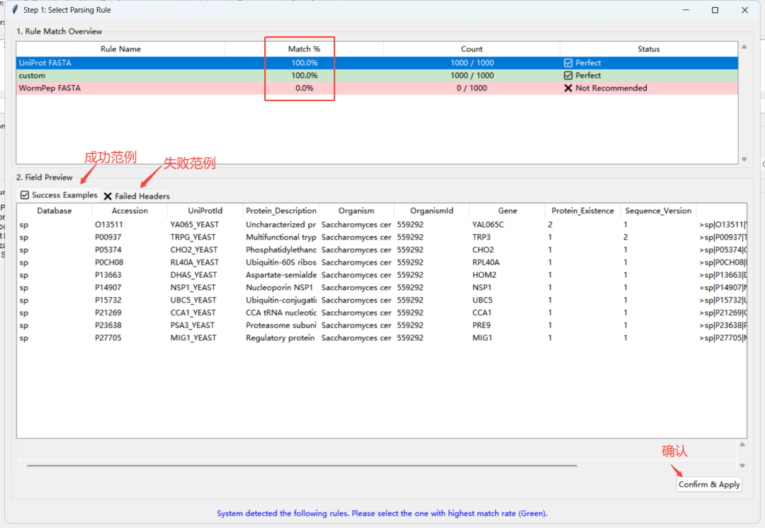
Task: Click the RL40A_YEAST cell
Action: click(x=194, y=262)
